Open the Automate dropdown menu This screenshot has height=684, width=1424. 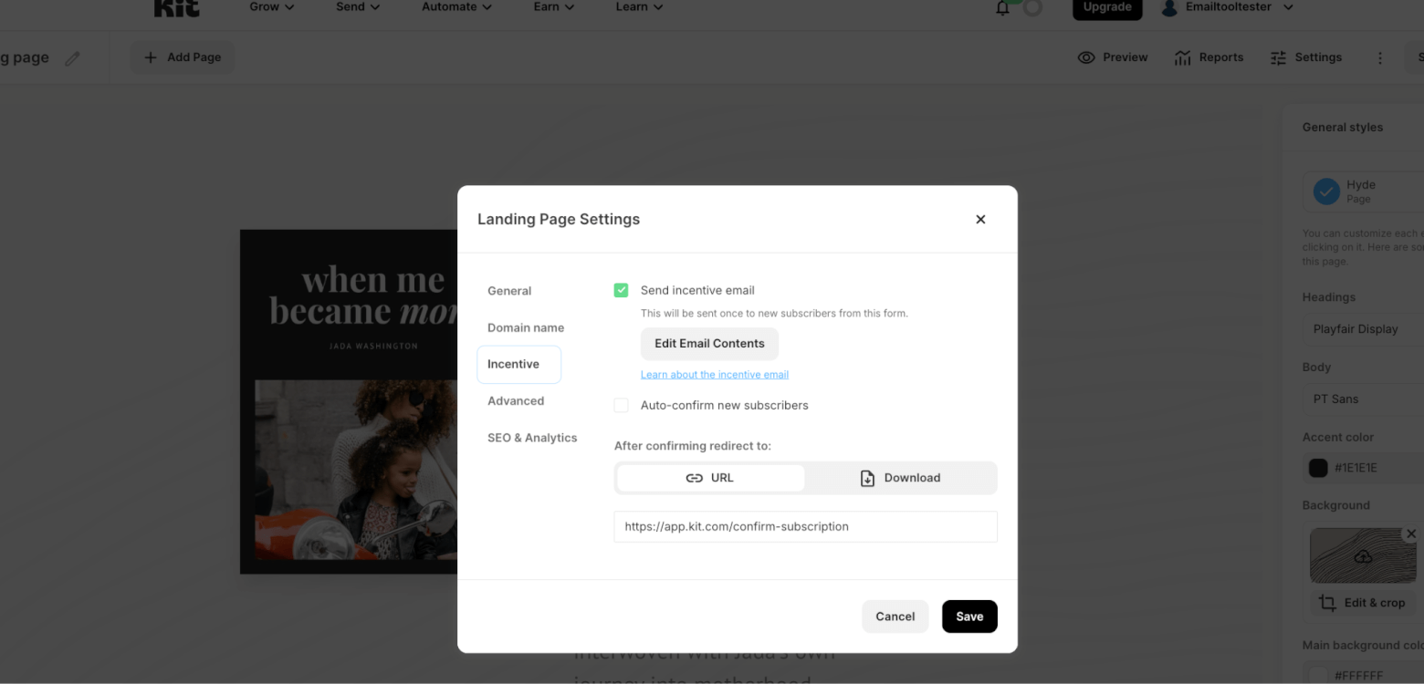click(456, 7)
